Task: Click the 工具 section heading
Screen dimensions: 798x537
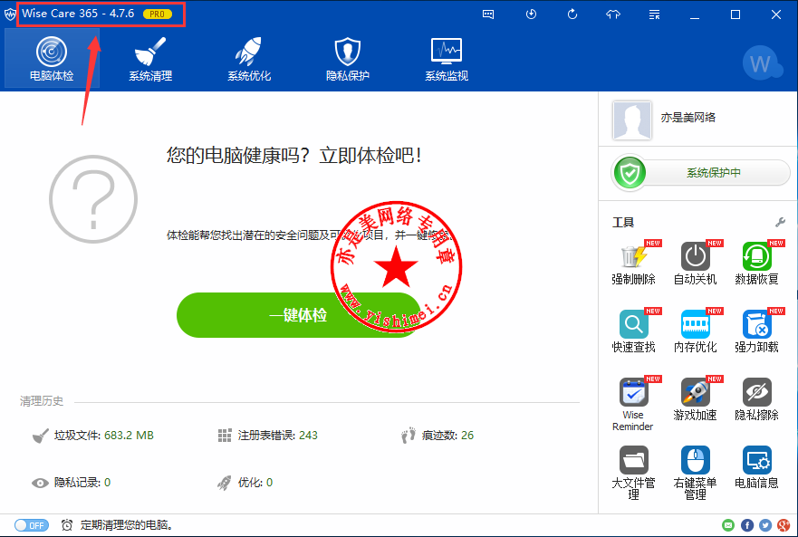Action: point(623,223)
